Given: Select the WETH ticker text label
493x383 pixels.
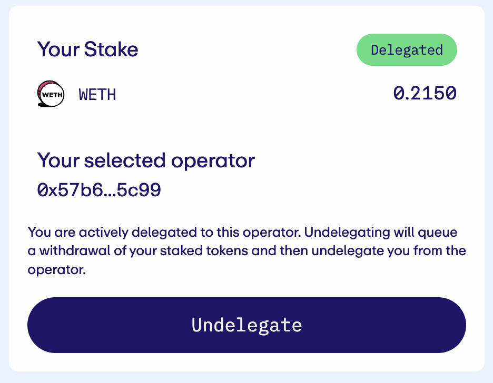Looking at the screenshot, I should pyautogui.click(x=97, y=94).
